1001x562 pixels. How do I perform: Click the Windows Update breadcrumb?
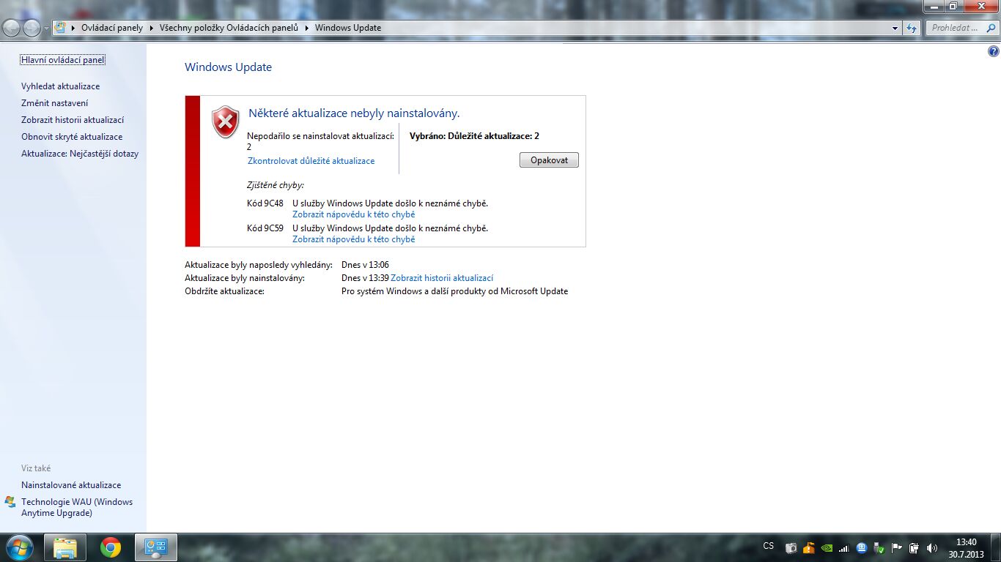(348, 28)
